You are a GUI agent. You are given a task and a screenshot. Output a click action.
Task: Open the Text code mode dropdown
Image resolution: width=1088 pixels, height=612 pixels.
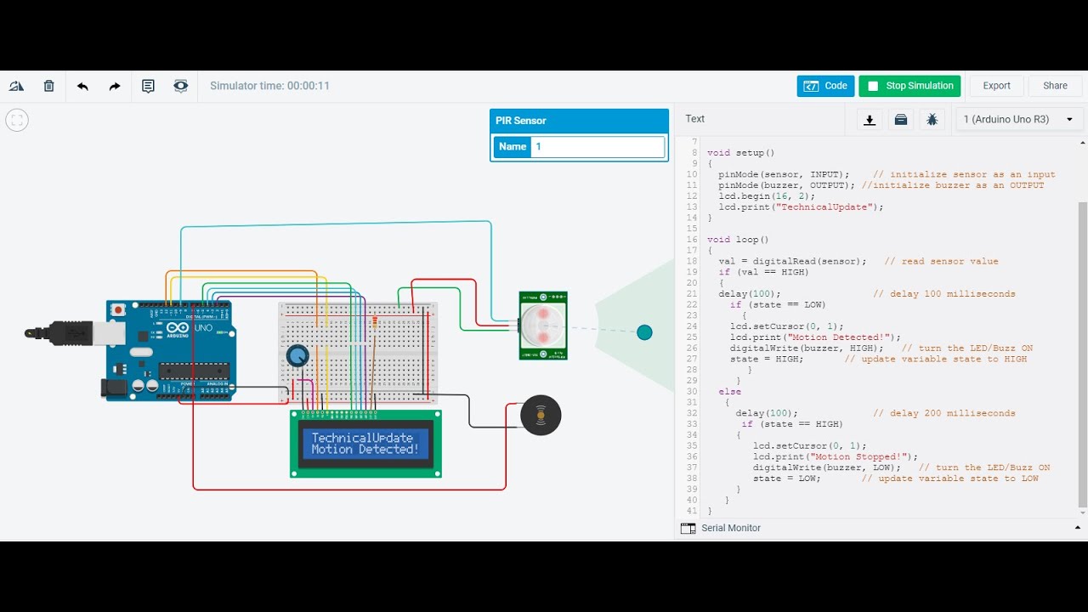tap(695, 119)
